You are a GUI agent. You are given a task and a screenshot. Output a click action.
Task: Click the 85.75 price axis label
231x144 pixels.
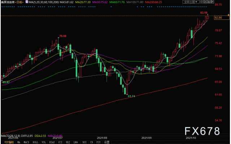point(218,5)
